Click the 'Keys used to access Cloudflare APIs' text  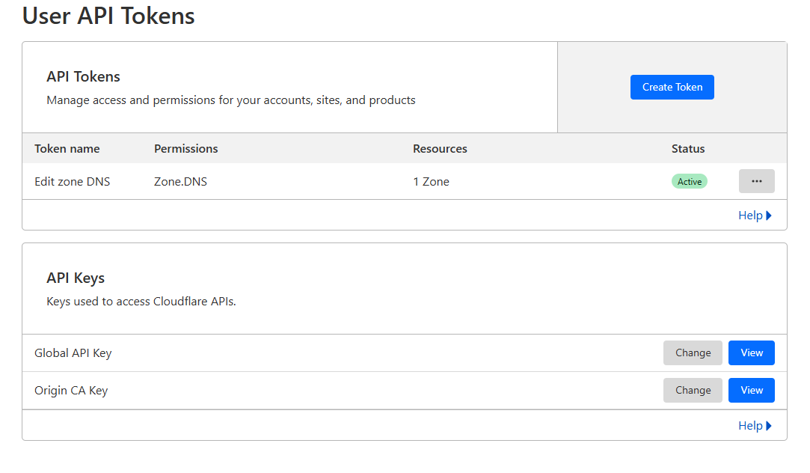tap(141, 302)
